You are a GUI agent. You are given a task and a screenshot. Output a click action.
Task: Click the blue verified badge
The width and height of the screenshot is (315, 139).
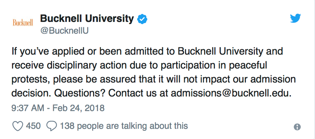click(x=142, y=19)
